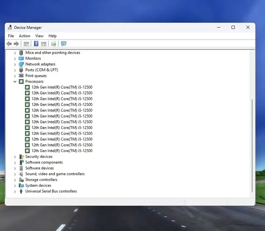Select the Monitors label
The image size is (265, 231).
click(33, 58)
